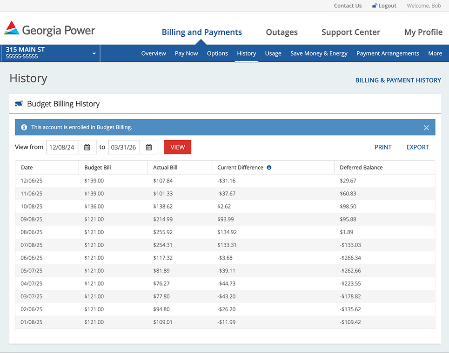The height and width of the screenshot is (353, 449).
Task: Click the Budget Billing History header icon
Action: coord(19,104)
